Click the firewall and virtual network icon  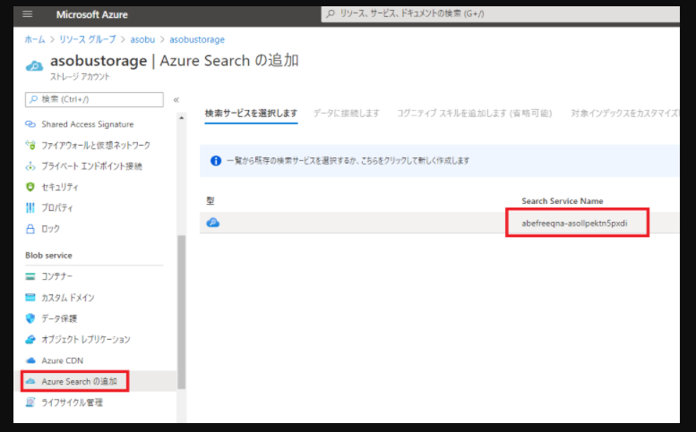30,145
